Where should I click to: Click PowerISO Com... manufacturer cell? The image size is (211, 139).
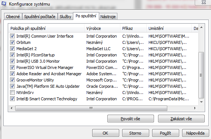[x=102, y=67]
